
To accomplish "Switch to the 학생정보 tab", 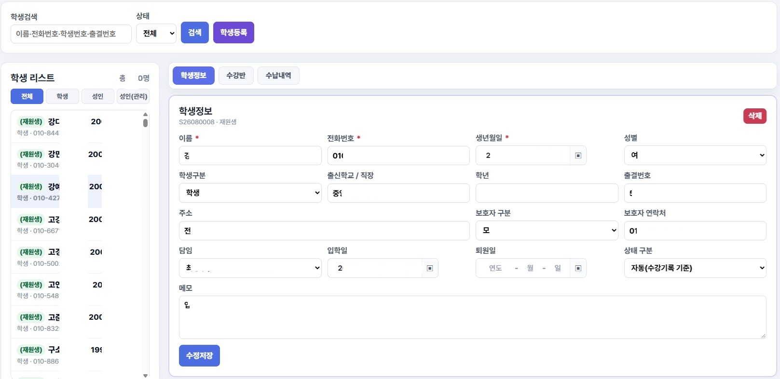I will point(193,76).
